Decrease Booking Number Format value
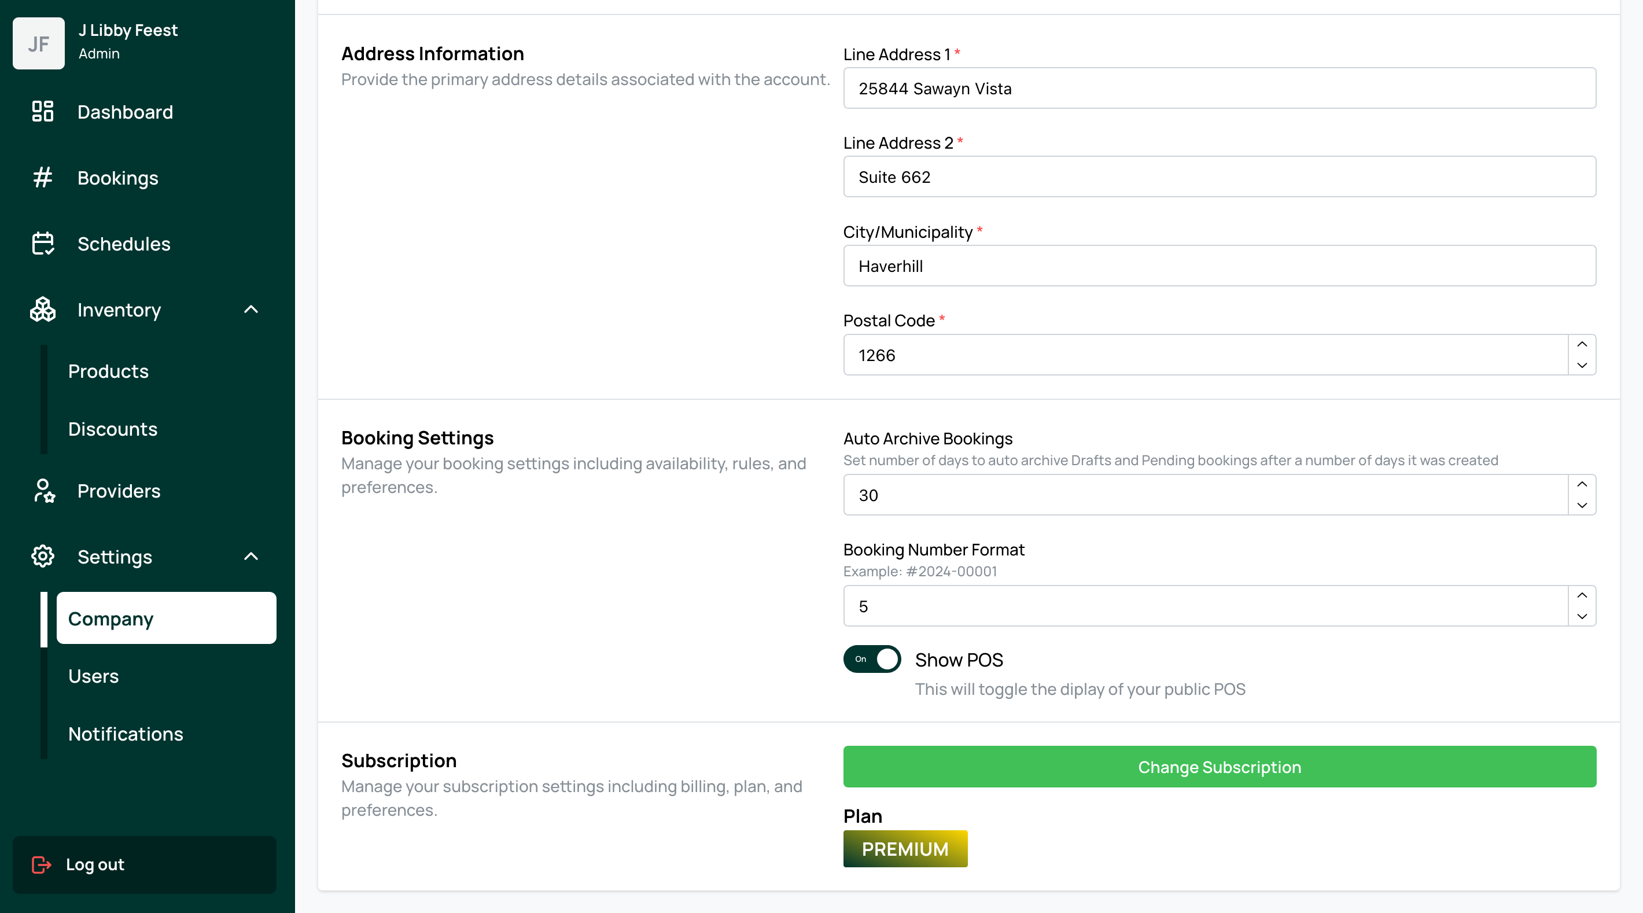The height and width of the screenshot is (913, 1643). pyautogui.click(x=1582, y=616)
